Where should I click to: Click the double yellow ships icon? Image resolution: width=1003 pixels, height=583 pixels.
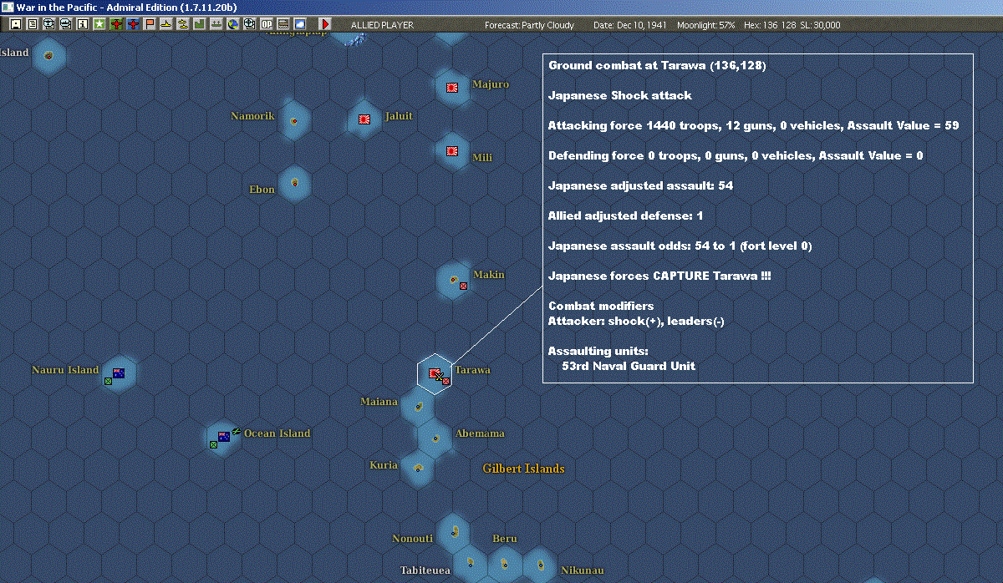(183, 24)
